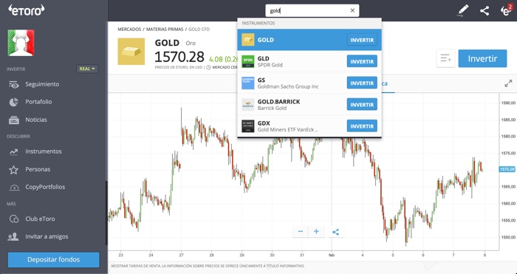Click the Noticias newspaper icon
Screen dimensions: 517x274
14,120
